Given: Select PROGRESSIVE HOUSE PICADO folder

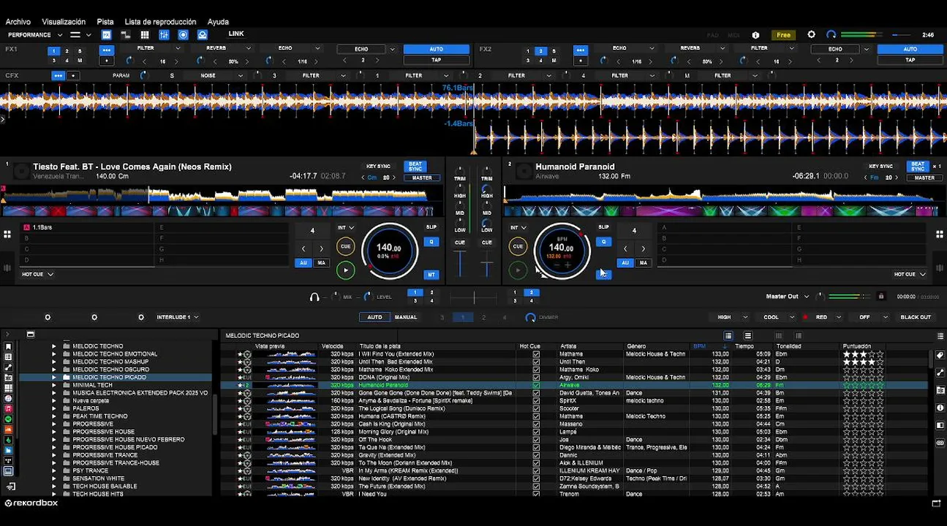Looking at the screenshot, I should click(115, 447).
